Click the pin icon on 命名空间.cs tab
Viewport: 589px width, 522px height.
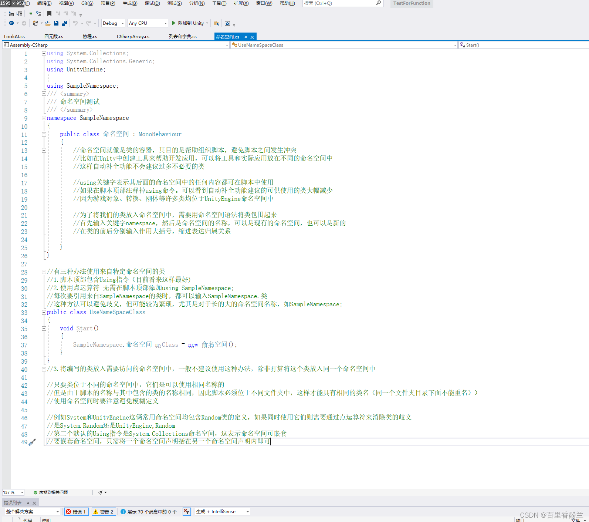(x=245, y=37)
